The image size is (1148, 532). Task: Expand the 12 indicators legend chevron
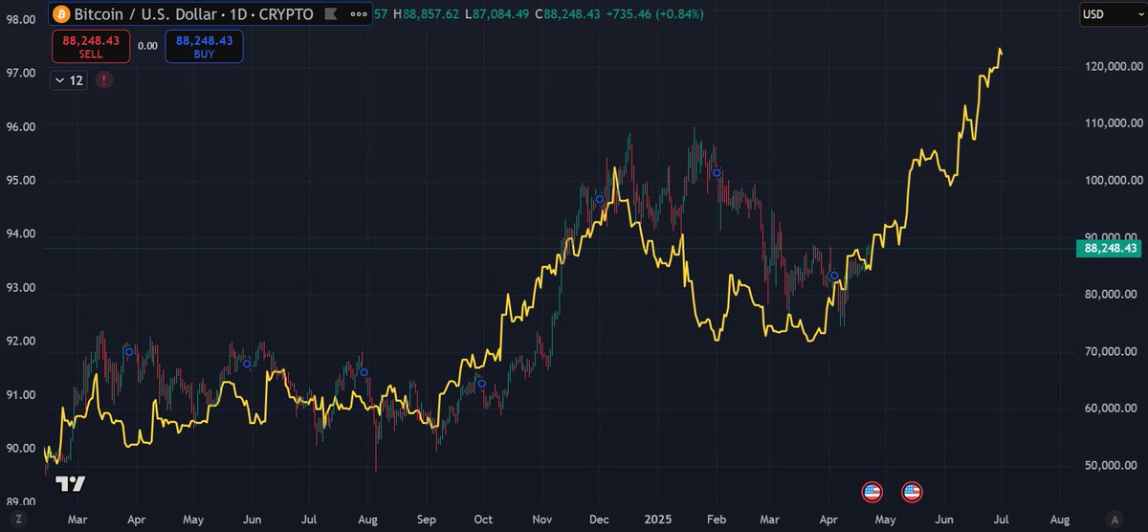[x=70, y=81]
